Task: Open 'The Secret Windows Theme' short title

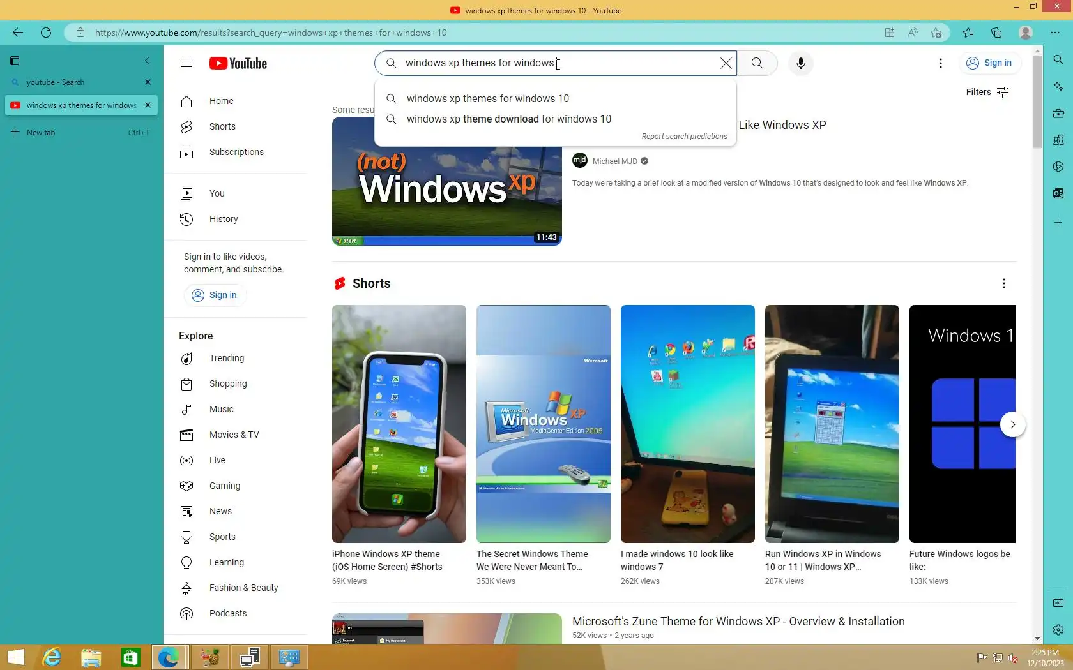Action: tap(532, 560)
